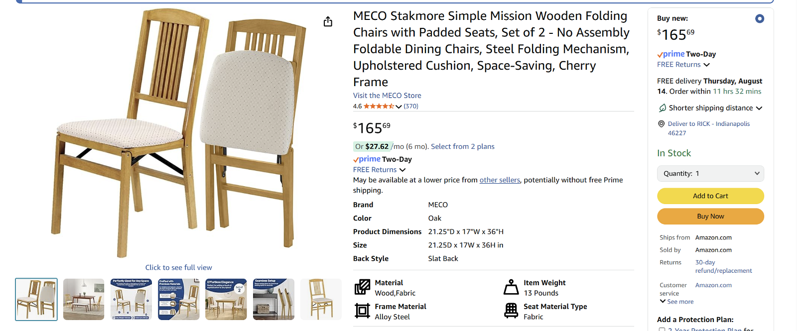Screen dimensions: 797x331
Task: Check the Protection Plan checkbox
Action: coord(662,329)
